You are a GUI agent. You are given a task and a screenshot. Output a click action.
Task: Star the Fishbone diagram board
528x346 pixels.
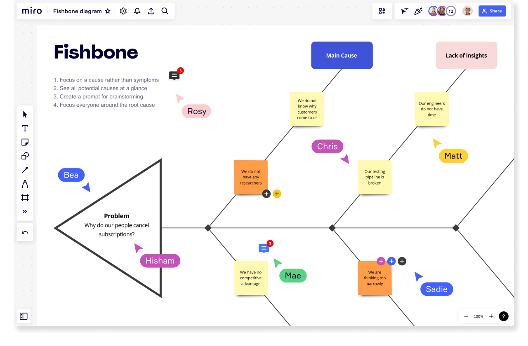(x=108, y=11)
